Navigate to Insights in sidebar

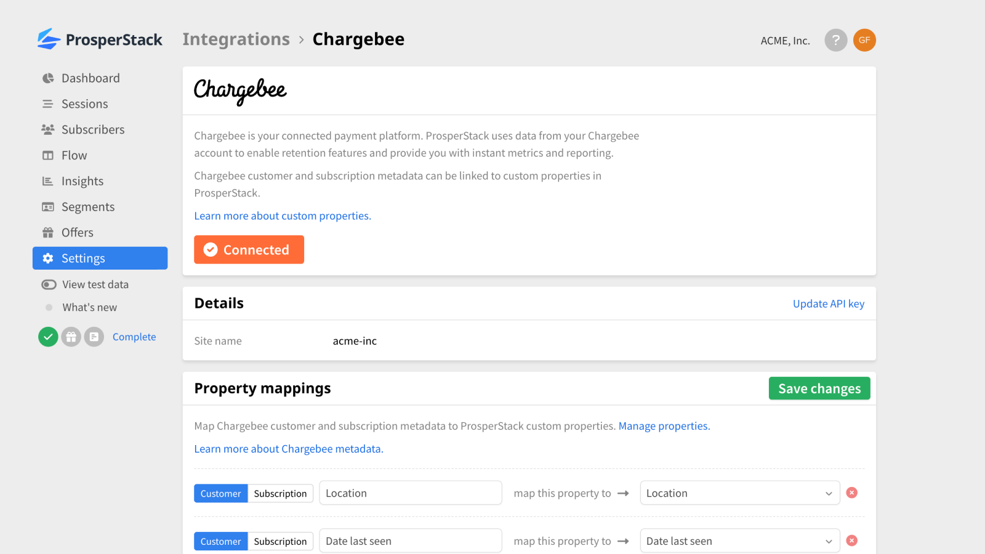click(x=82, y=181)
